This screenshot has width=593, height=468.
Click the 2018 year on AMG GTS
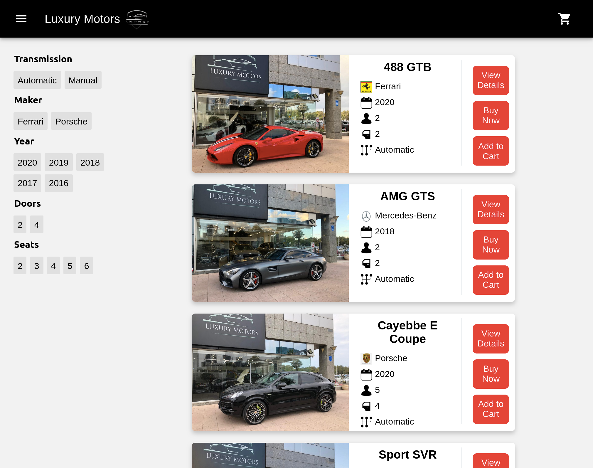click(385, 232)
